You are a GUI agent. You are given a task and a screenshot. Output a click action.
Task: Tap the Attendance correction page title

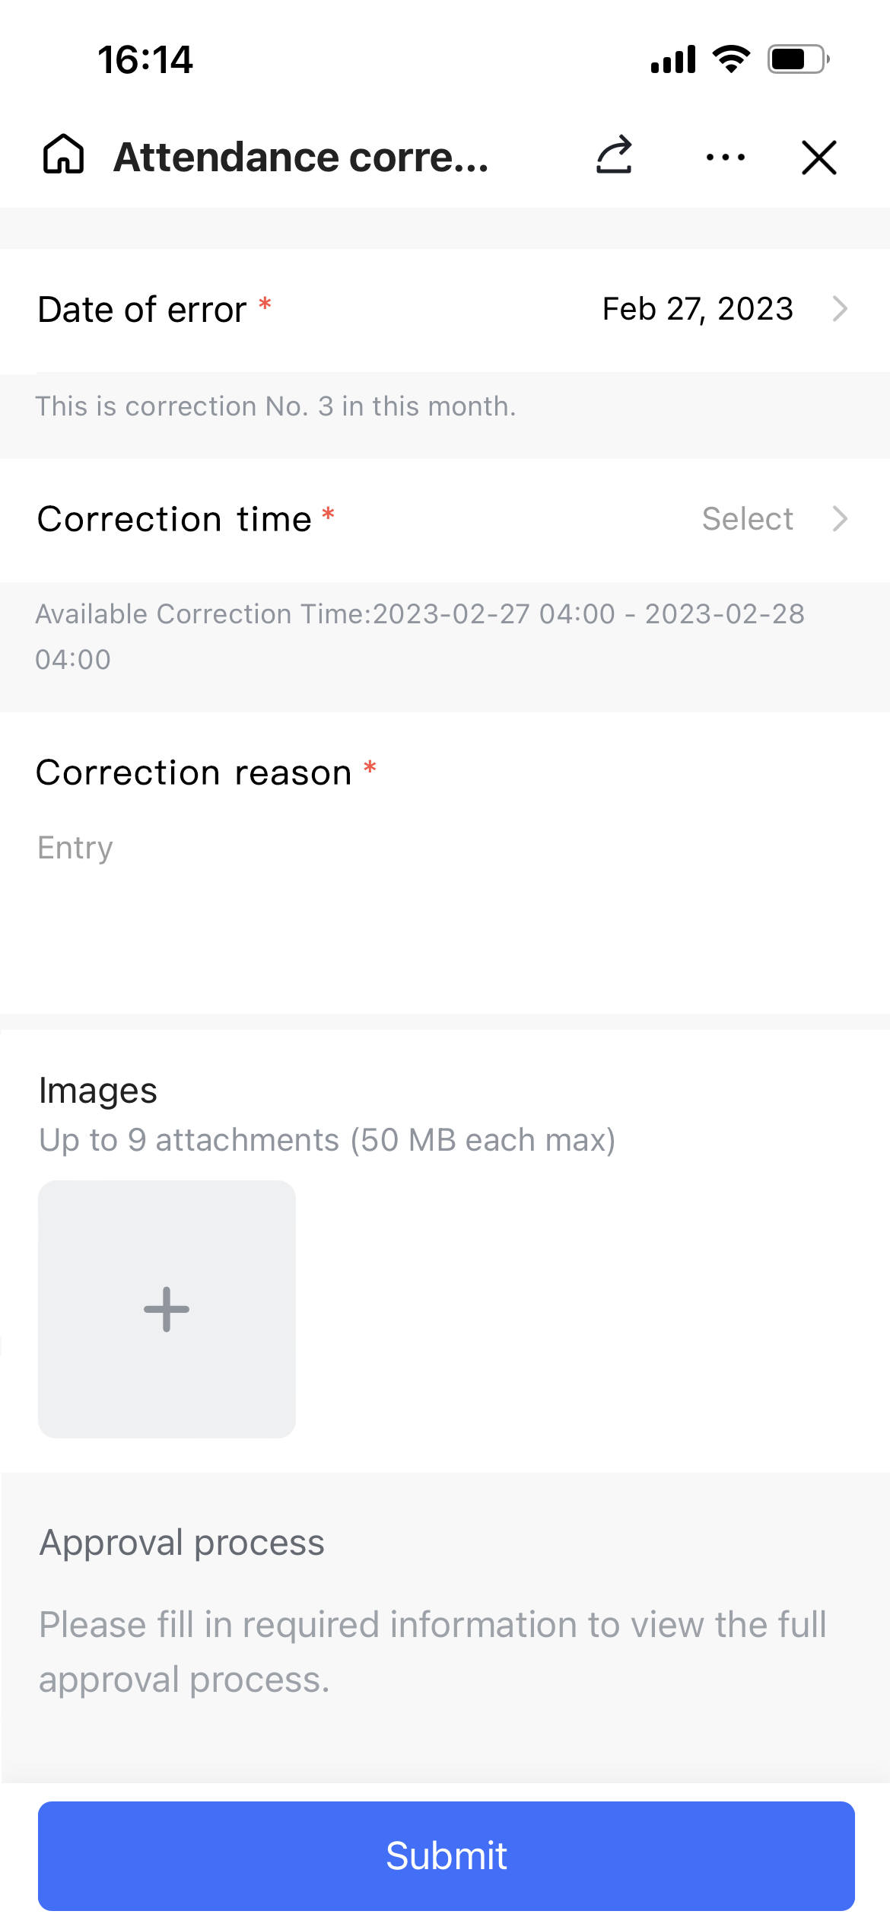(301, 158)
